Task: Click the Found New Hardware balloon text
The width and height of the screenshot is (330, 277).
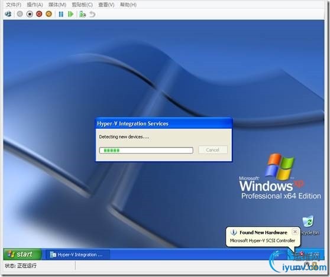Action: 263,240
